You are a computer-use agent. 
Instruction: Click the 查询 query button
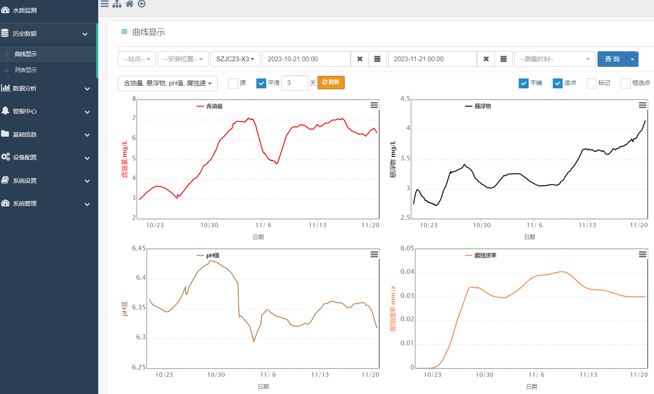pyautogui.click(x=612, y=59)
